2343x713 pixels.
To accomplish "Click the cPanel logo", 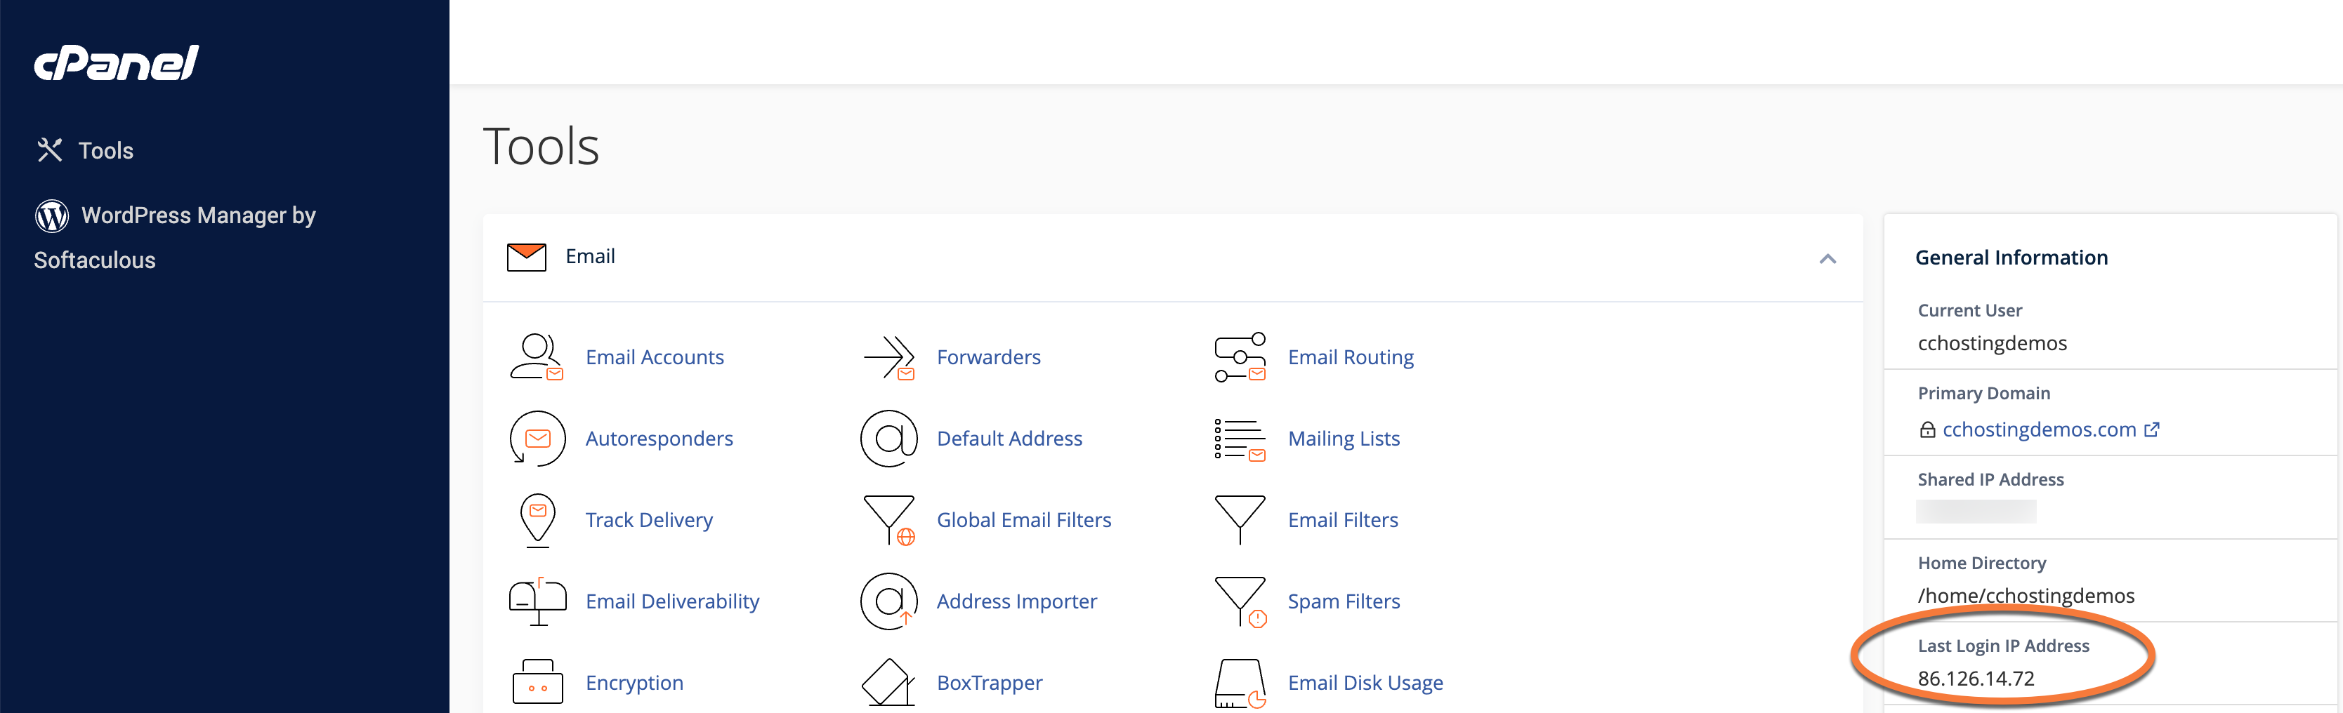I will tap(117, 62).
